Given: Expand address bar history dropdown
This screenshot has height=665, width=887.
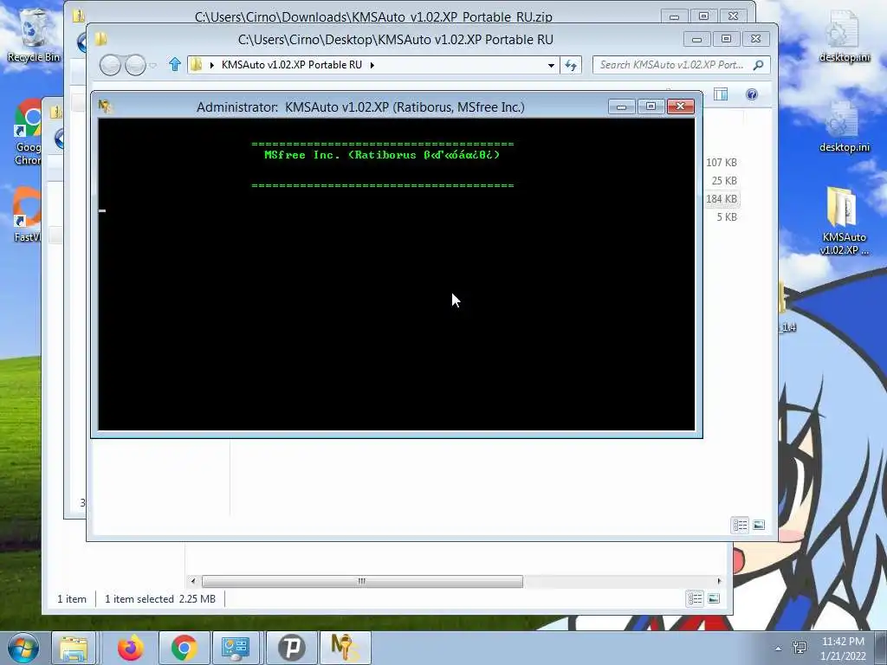Looking at the screenshot, I should [x=550, y=65].
